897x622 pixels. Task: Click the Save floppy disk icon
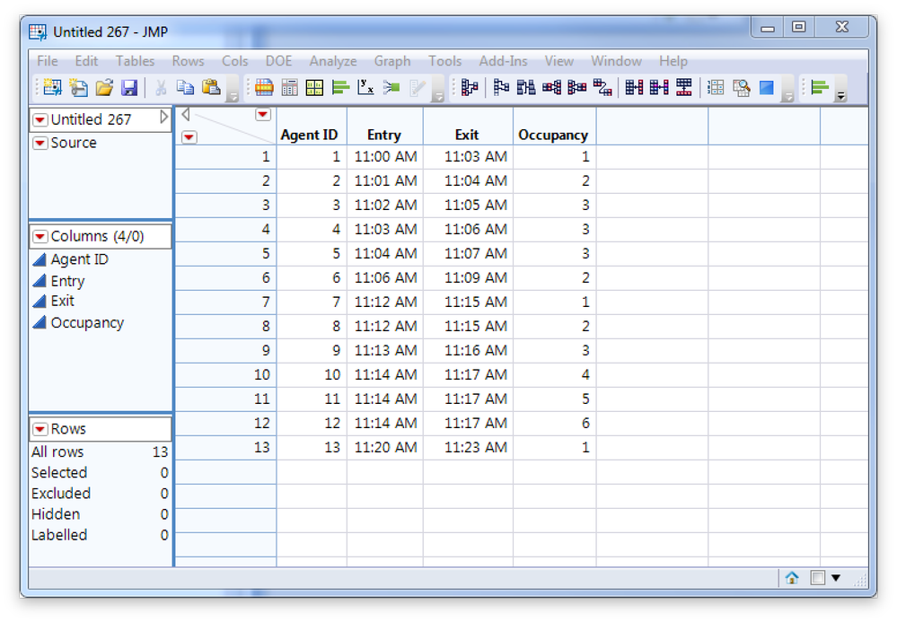click(130, 87)
